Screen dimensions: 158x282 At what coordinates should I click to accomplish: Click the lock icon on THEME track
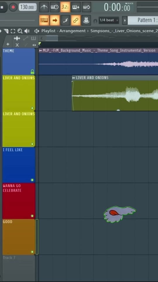[x=32, y=72]
